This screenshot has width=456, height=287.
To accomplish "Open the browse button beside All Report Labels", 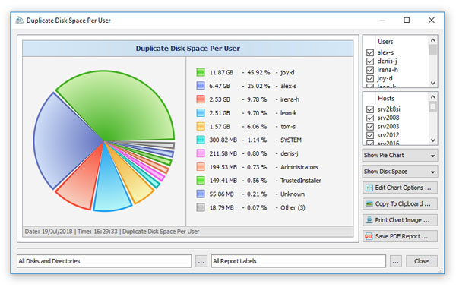I will point(395,261).
